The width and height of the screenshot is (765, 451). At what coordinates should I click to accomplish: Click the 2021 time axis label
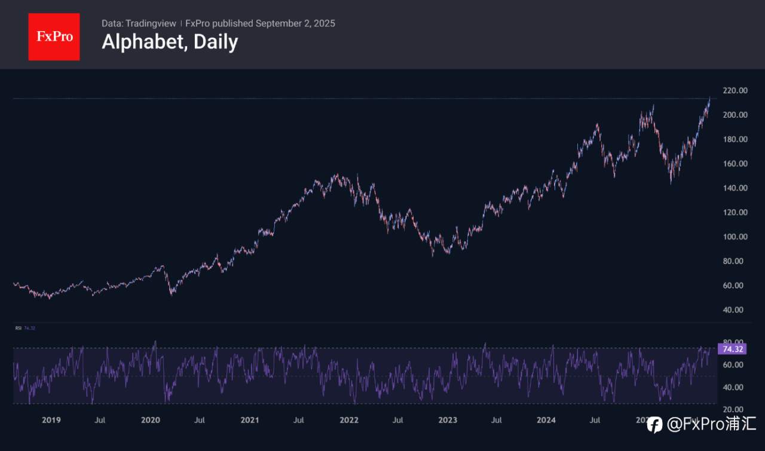click(x=249, y=421)
